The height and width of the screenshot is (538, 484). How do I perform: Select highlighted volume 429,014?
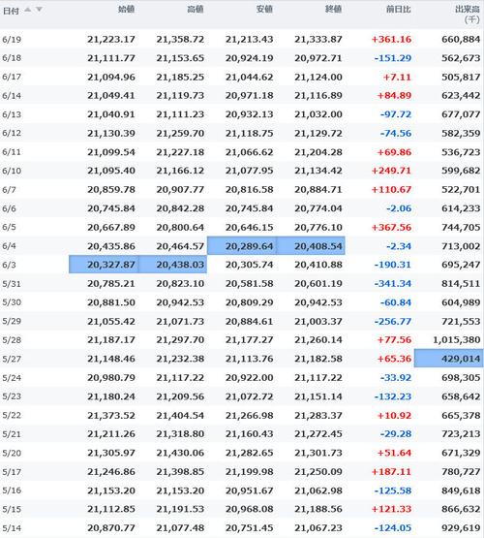click(x=449, y=359)
